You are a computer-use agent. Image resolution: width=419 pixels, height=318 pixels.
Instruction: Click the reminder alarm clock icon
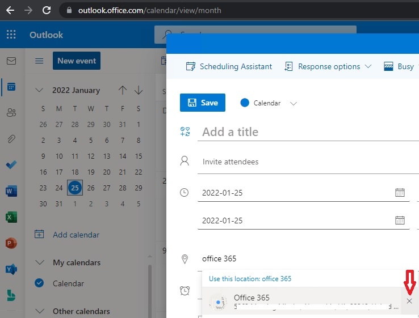click(185, 291)
